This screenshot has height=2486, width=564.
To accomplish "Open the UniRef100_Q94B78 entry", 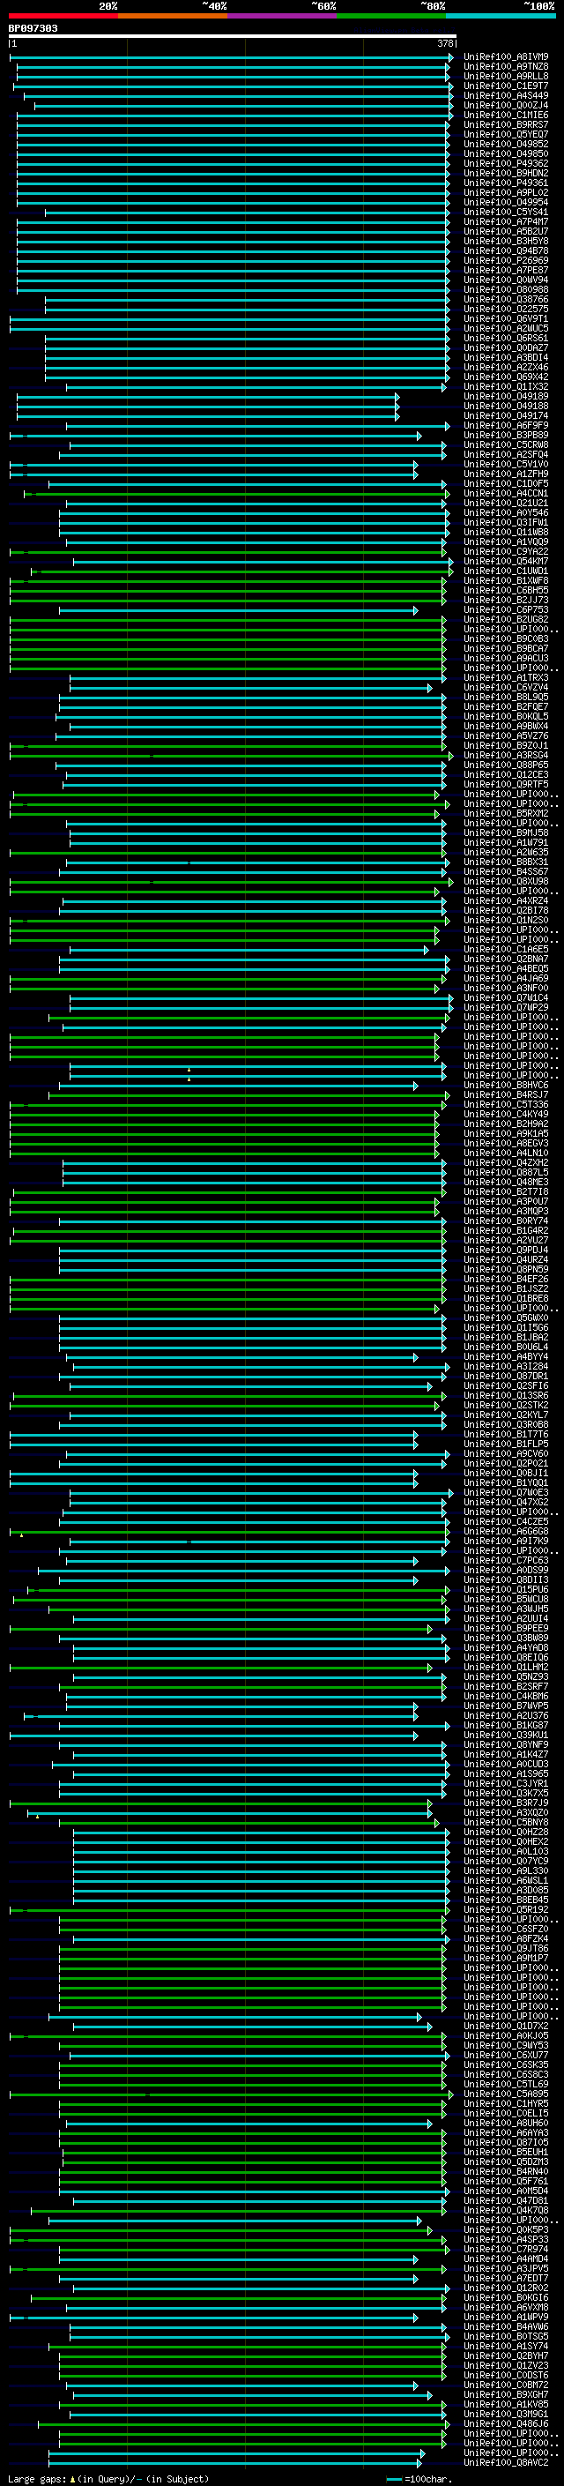I will click(x=506, y=251).
